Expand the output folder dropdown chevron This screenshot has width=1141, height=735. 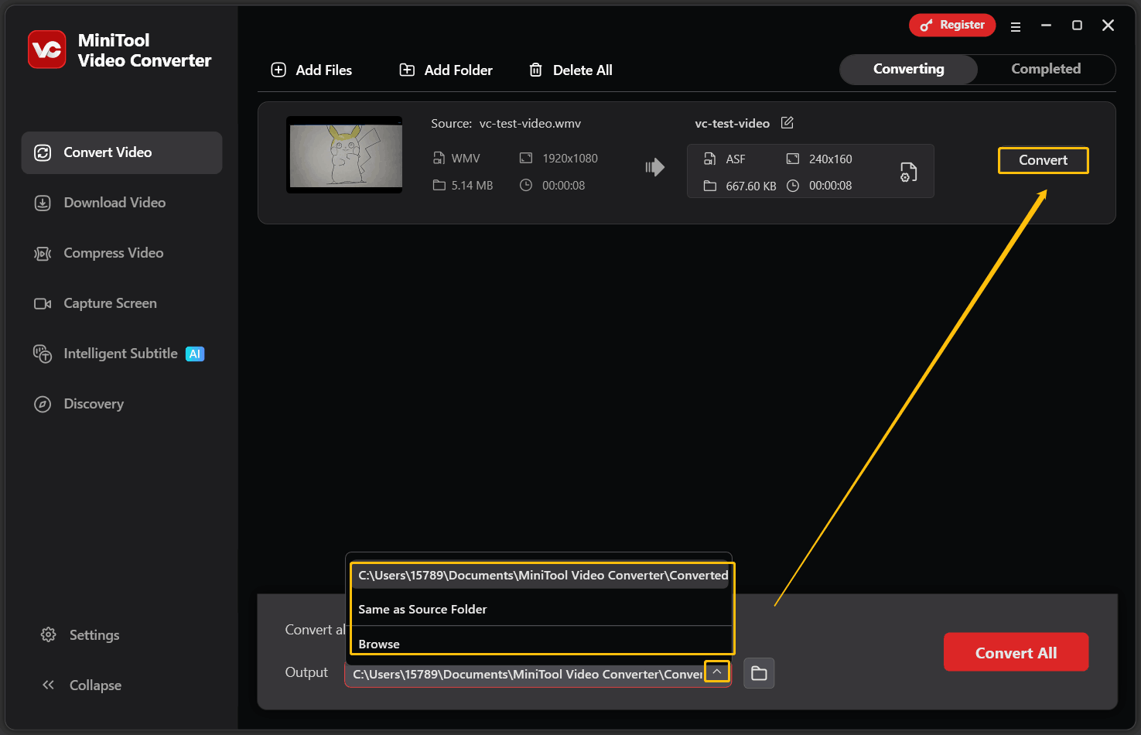click(x=717, y=672)
